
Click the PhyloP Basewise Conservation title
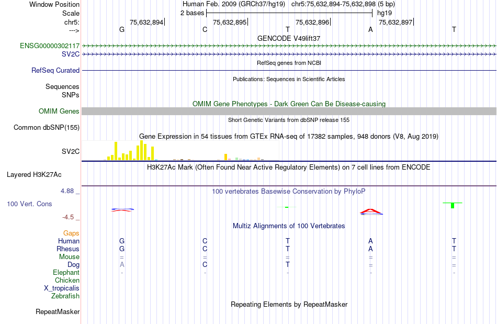coord(289,192)
